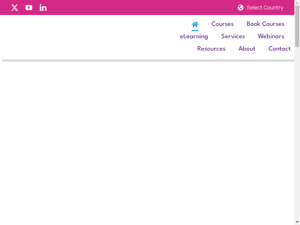The width and height of the screenshot is (300, 225).
Task: Expand the Select Country chooser
Action: pyautogui.click(x=265, y=7)
